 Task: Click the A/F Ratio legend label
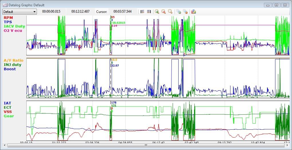pyautogui.click(x=13, y=60)
